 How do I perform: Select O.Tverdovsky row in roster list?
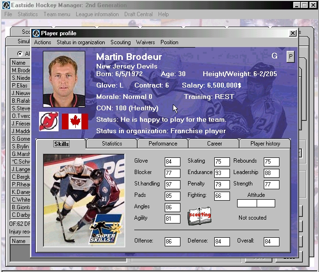[20, 116]
